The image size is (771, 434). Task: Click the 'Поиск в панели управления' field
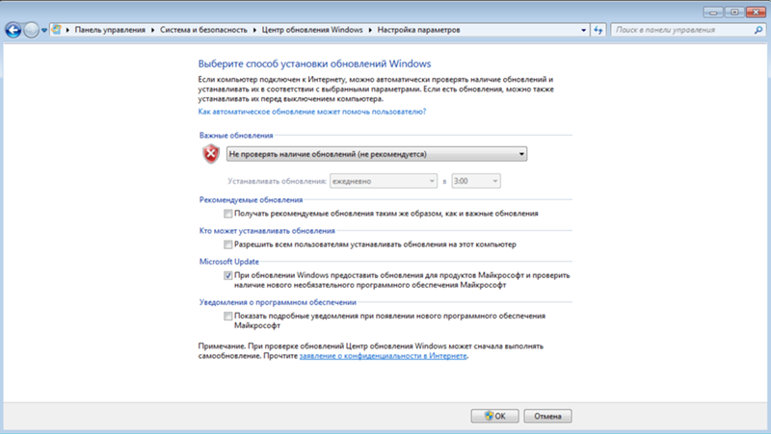coord(686,31)
